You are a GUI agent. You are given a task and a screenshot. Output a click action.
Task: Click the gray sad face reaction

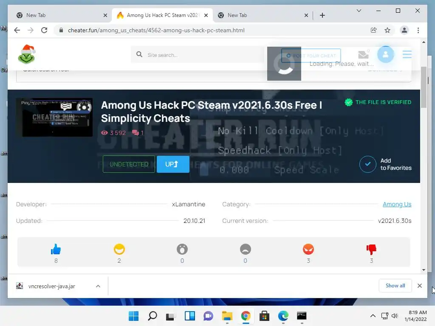pyautogui.click(x=245, y=249)
